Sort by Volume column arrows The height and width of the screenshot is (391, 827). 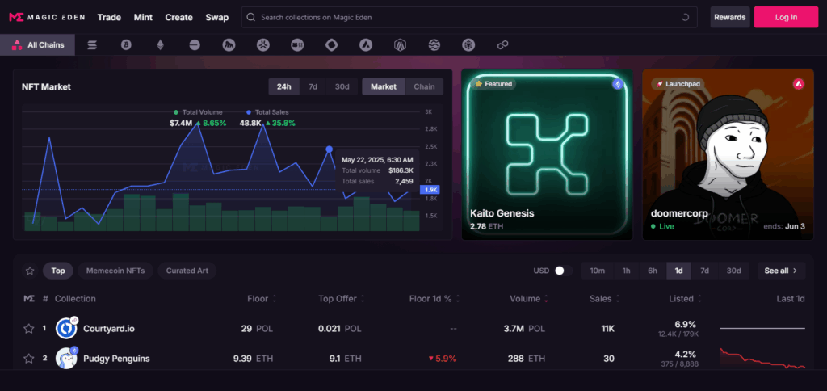(x=546, y=299)
